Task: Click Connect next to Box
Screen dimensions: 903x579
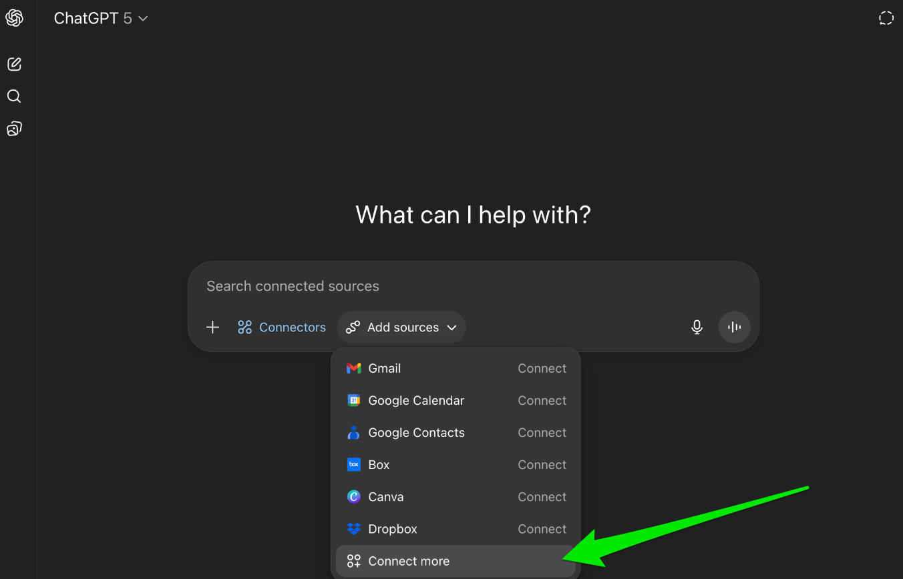Action: point(542,465)
